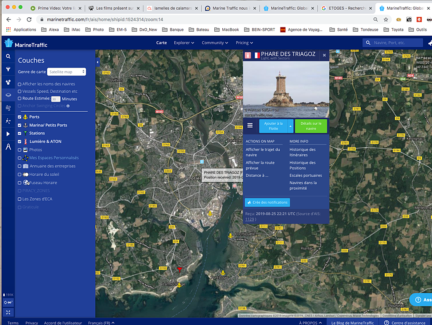The image size is (432, 325).
Task: Toggle fullscreen map icon at sidebar bottom
Action: pos(8,312)
